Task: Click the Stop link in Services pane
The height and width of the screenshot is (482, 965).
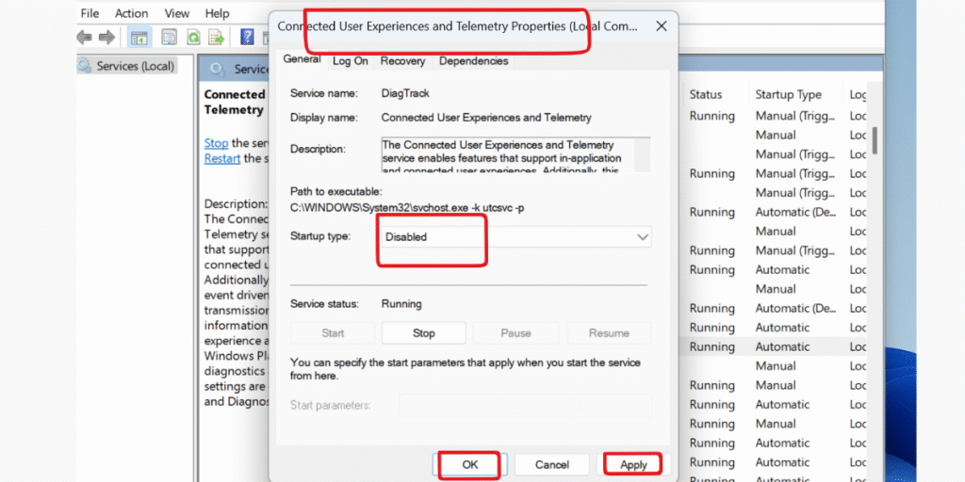Action: (x=216, y=143)
